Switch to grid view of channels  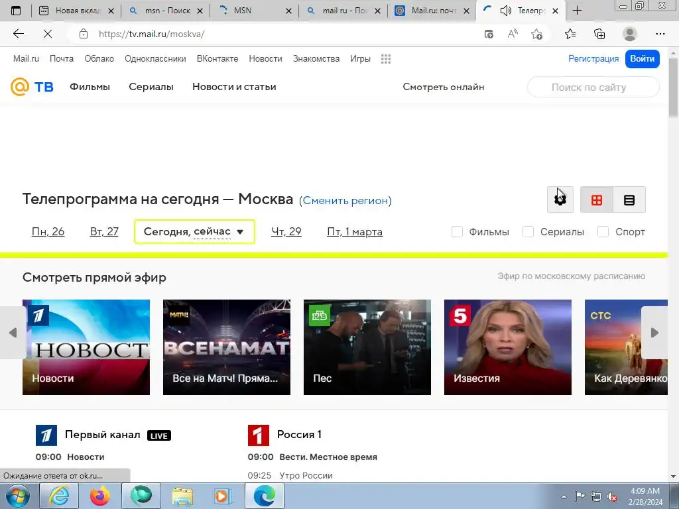click(x=597, y=199)
